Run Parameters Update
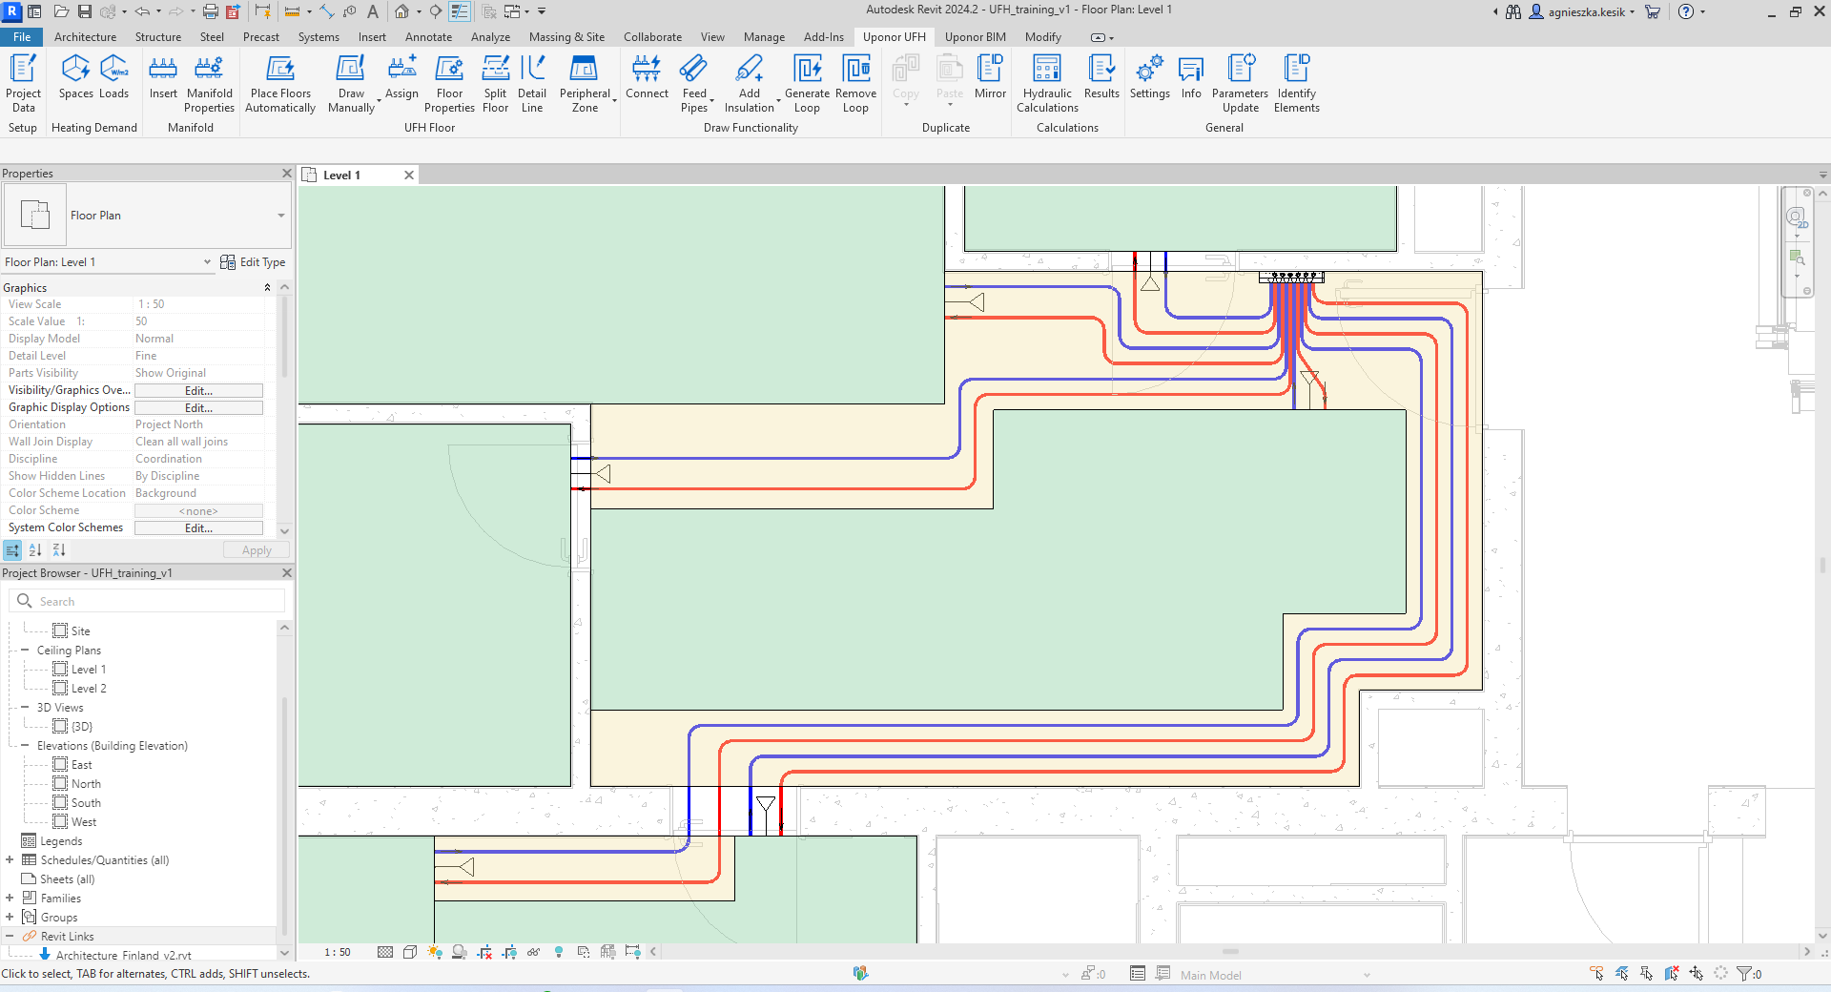This screenshot has height=992, width=1831. pos(1240,83)
